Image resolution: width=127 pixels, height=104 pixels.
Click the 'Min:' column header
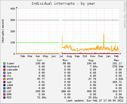click(x=65, y=60)
